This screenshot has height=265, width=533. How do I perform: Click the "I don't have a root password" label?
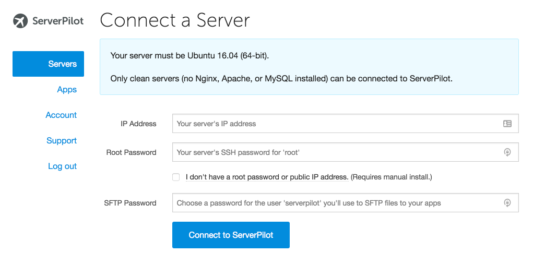point(267,177)
